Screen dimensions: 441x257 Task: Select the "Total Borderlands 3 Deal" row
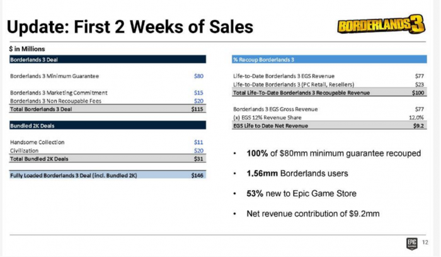[108, 109]
